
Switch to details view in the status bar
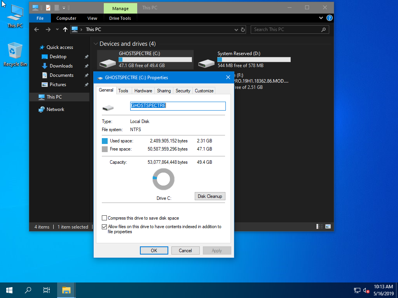point(319,227)
